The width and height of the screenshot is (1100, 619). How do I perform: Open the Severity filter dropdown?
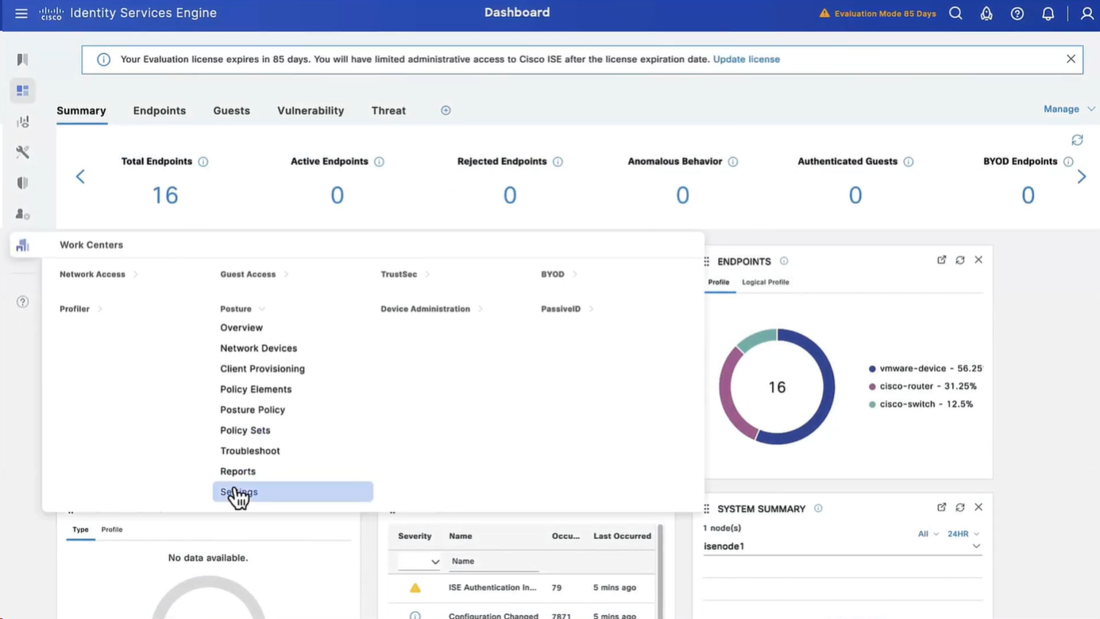coord(419,561)
